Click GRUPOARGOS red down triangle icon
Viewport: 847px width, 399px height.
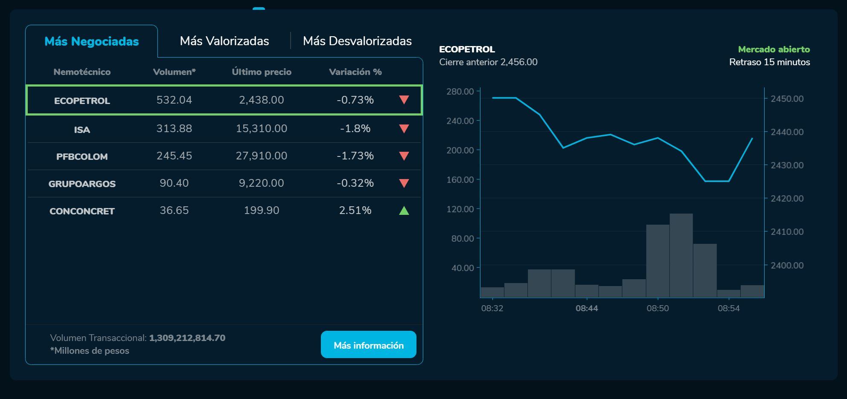click(404, 183)
